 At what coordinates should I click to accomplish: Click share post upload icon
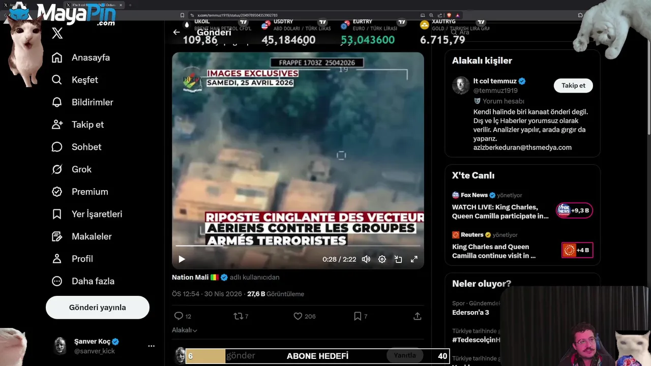click(417, 316)
